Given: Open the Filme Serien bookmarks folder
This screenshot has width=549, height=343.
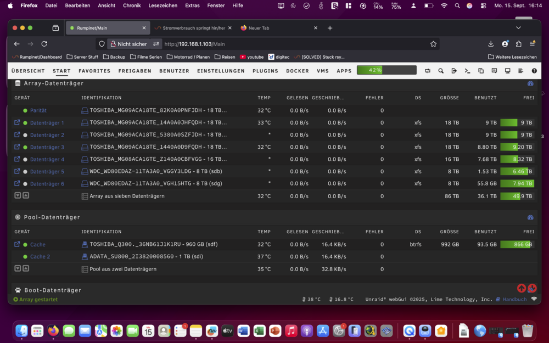Looking at the screenshot, I should tap(146, 57).
